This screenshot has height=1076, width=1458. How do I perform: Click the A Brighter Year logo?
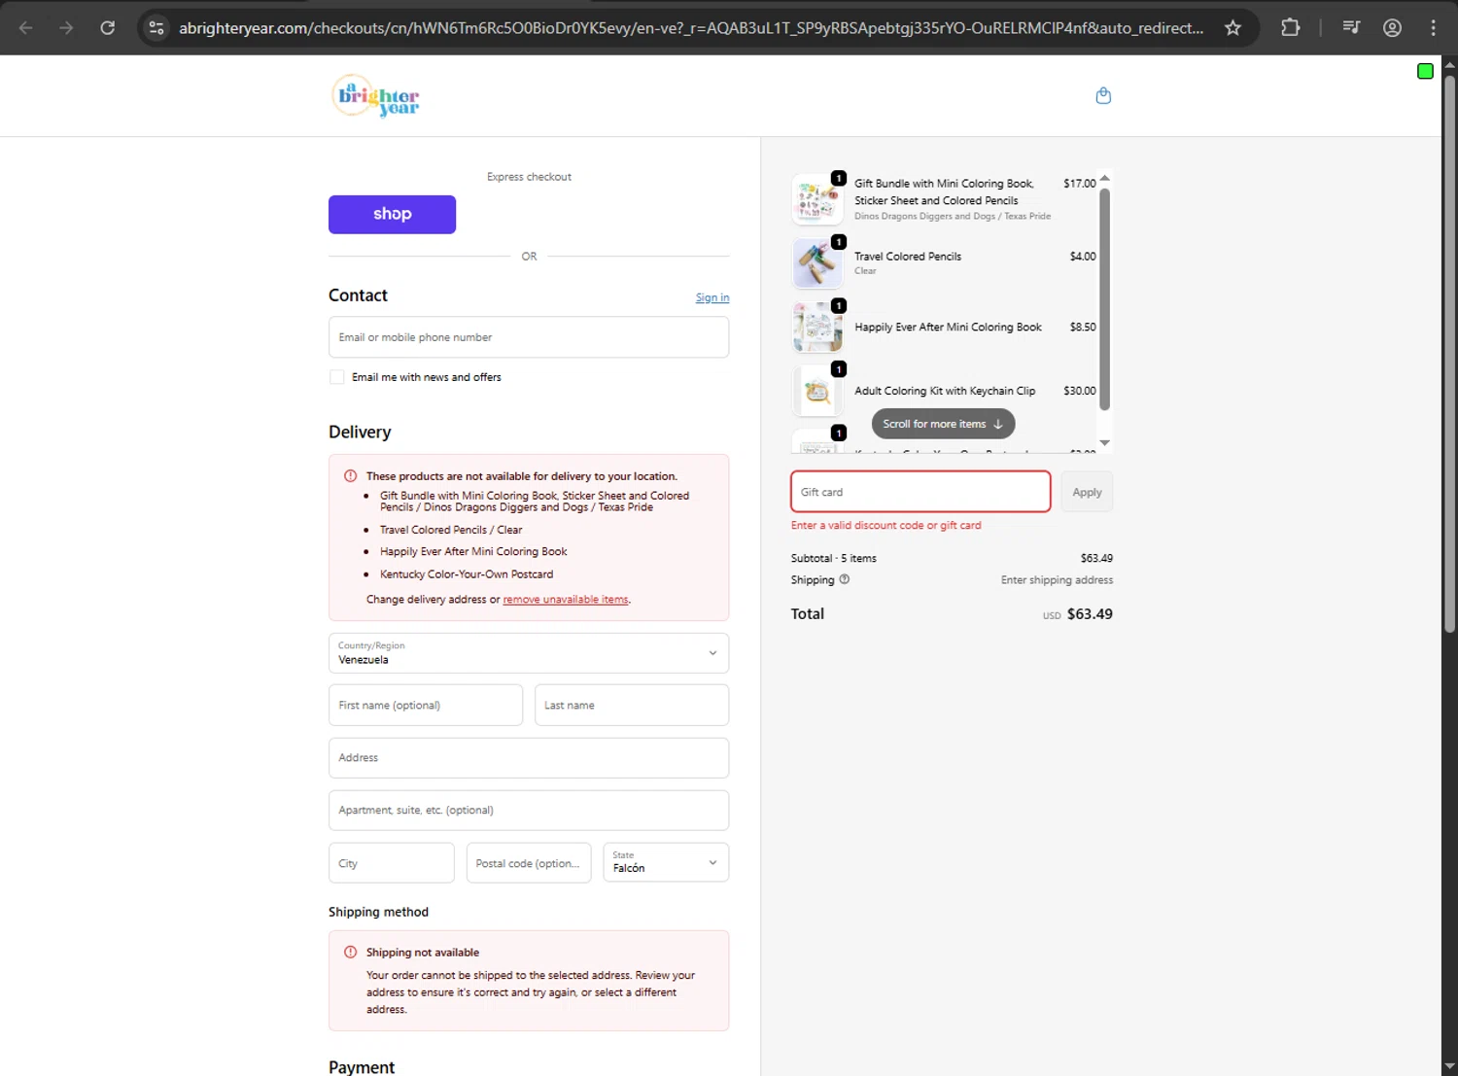tap(375, 96)
